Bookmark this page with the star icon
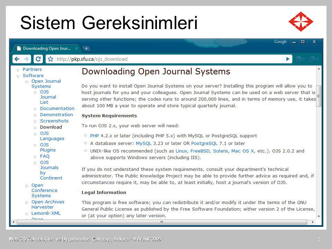 click(x=50, y=59)
